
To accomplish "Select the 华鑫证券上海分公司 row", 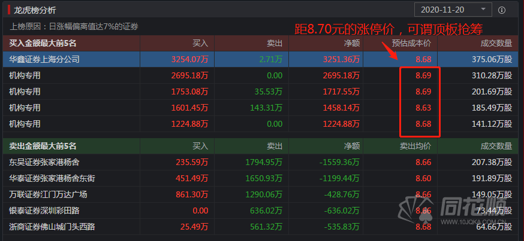I will 261,59.
